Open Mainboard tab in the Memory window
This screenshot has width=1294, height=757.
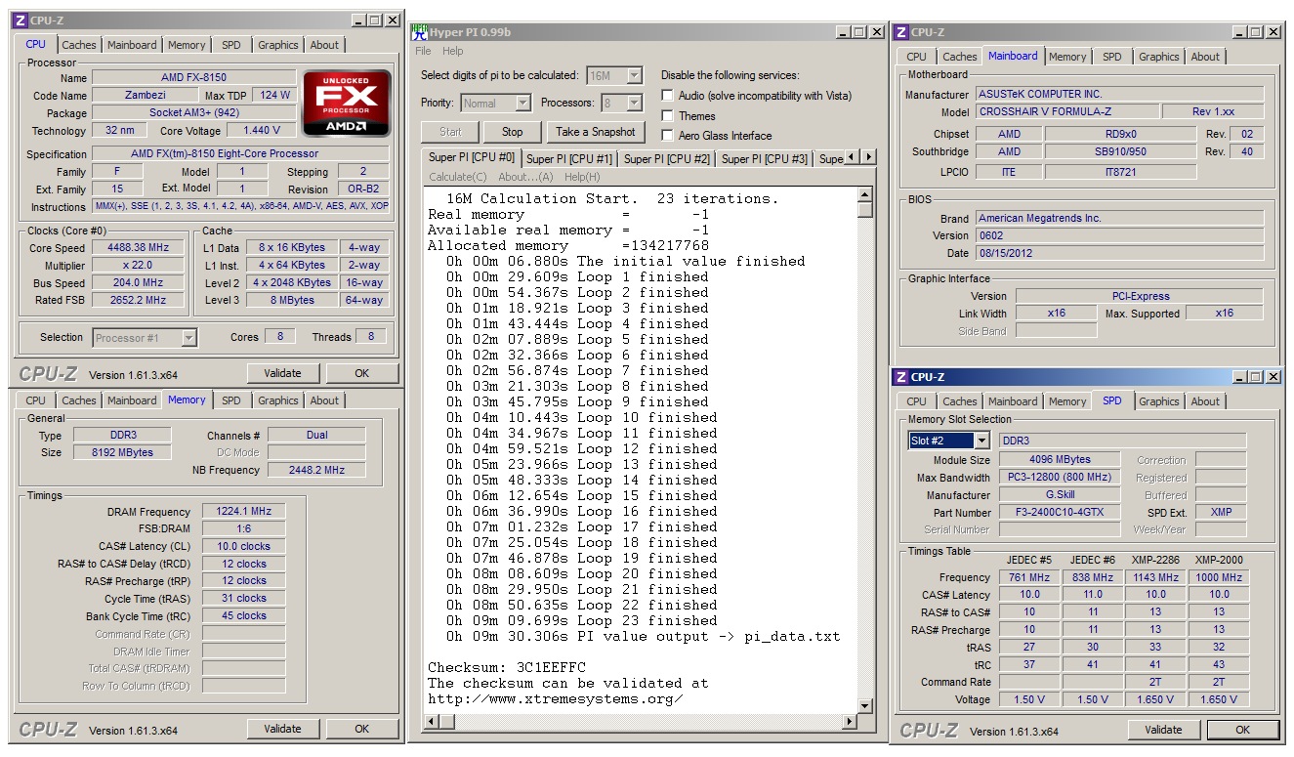pos(132,400)
